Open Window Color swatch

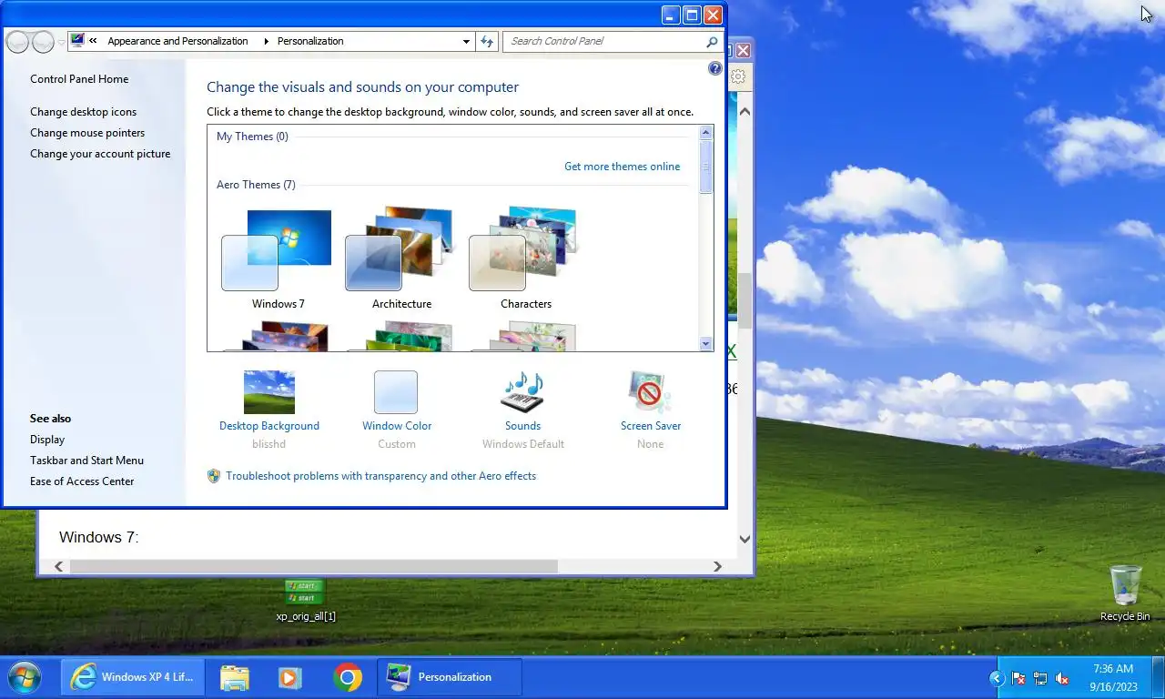396,392
